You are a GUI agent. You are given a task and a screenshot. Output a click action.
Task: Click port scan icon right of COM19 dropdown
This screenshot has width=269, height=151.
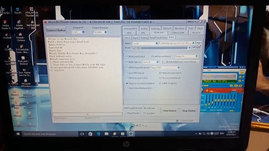198,43
